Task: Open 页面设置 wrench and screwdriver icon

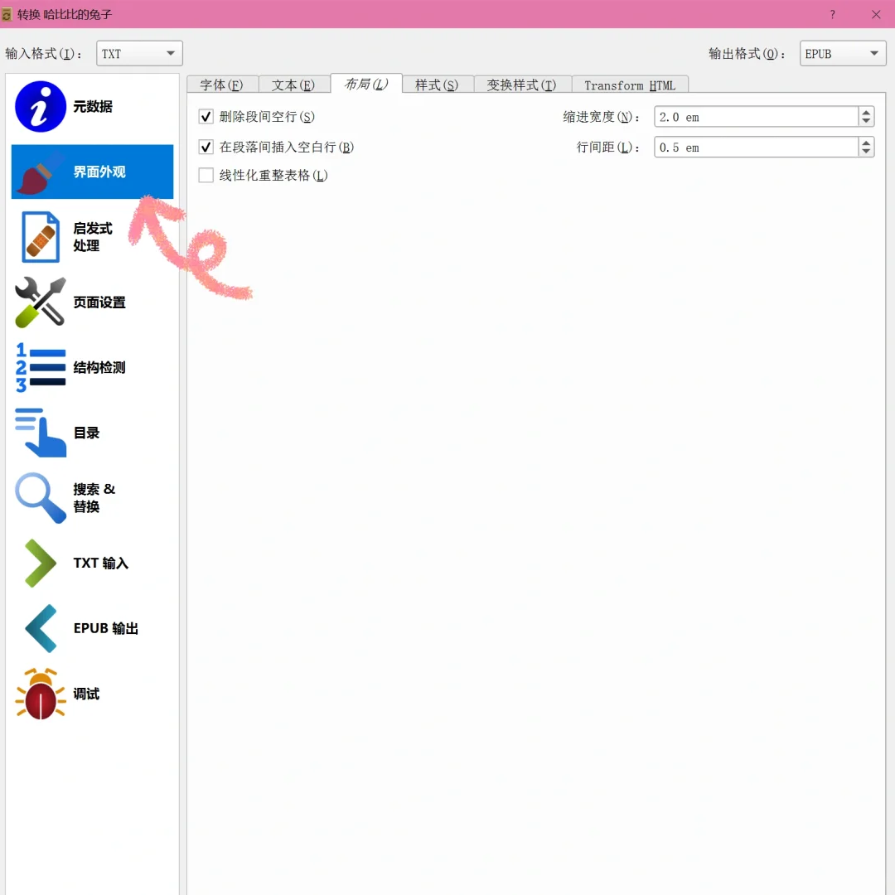Action: (x=40, y=302)
